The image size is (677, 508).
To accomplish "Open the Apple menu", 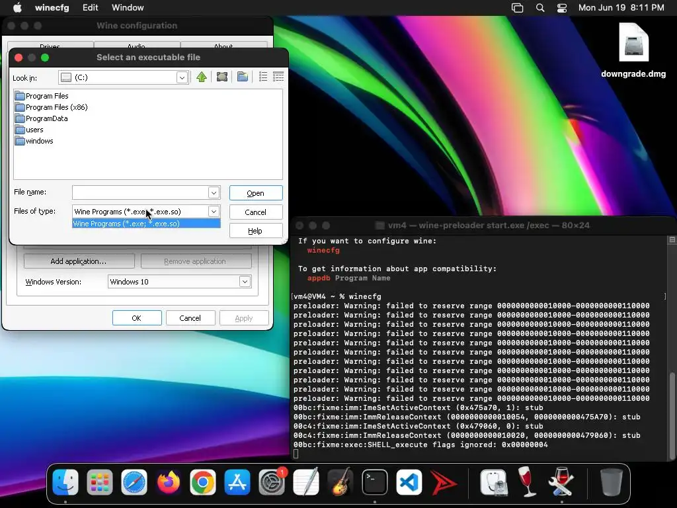I will 17,7.
